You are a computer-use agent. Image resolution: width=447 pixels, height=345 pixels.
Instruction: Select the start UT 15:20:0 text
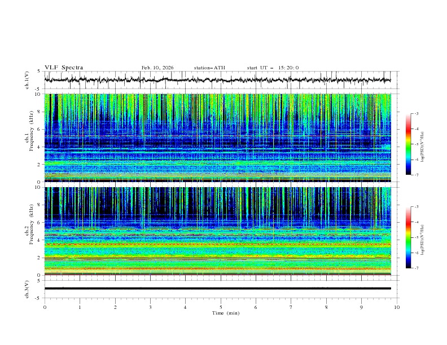click(273, 68)
